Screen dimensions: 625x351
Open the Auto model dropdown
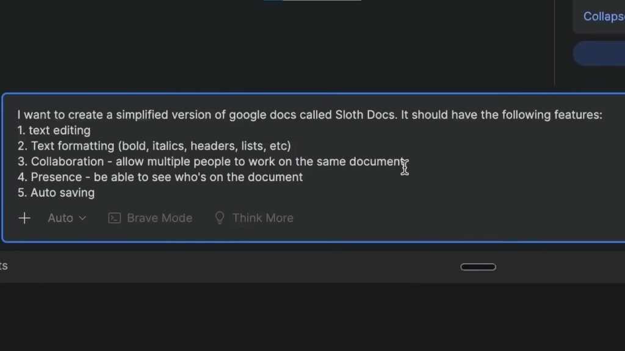click(60, 218)
